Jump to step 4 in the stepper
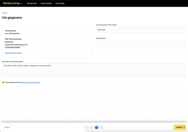Screen dimensions: 188x132 (102, 127)
